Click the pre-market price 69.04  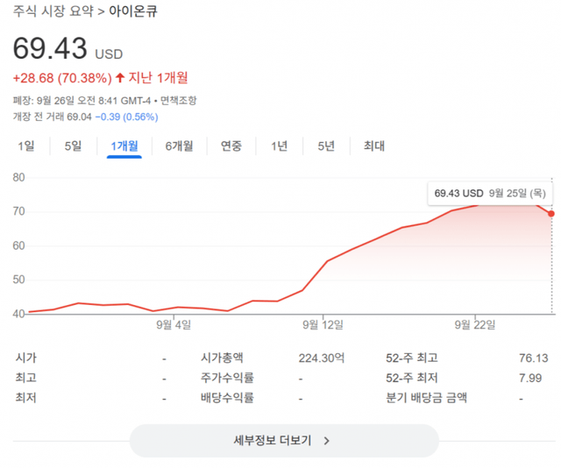tap(78, 117)
